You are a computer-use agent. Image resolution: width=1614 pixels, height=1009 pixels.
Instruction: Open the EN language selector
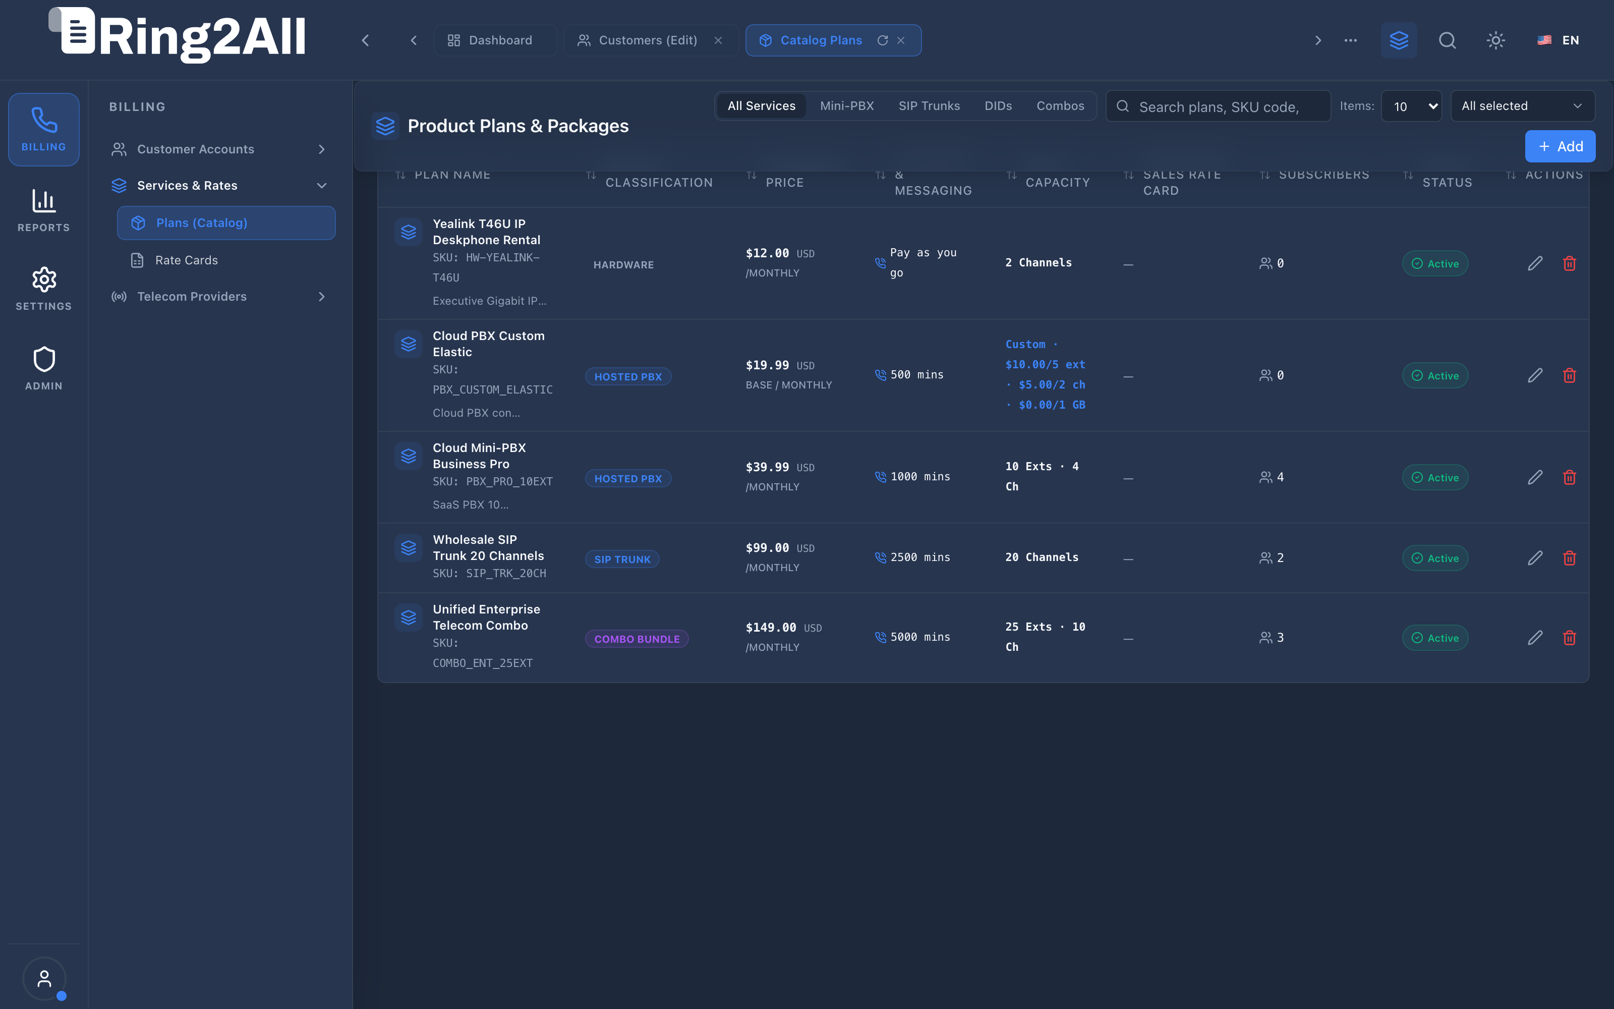(x=1559, y=40)
